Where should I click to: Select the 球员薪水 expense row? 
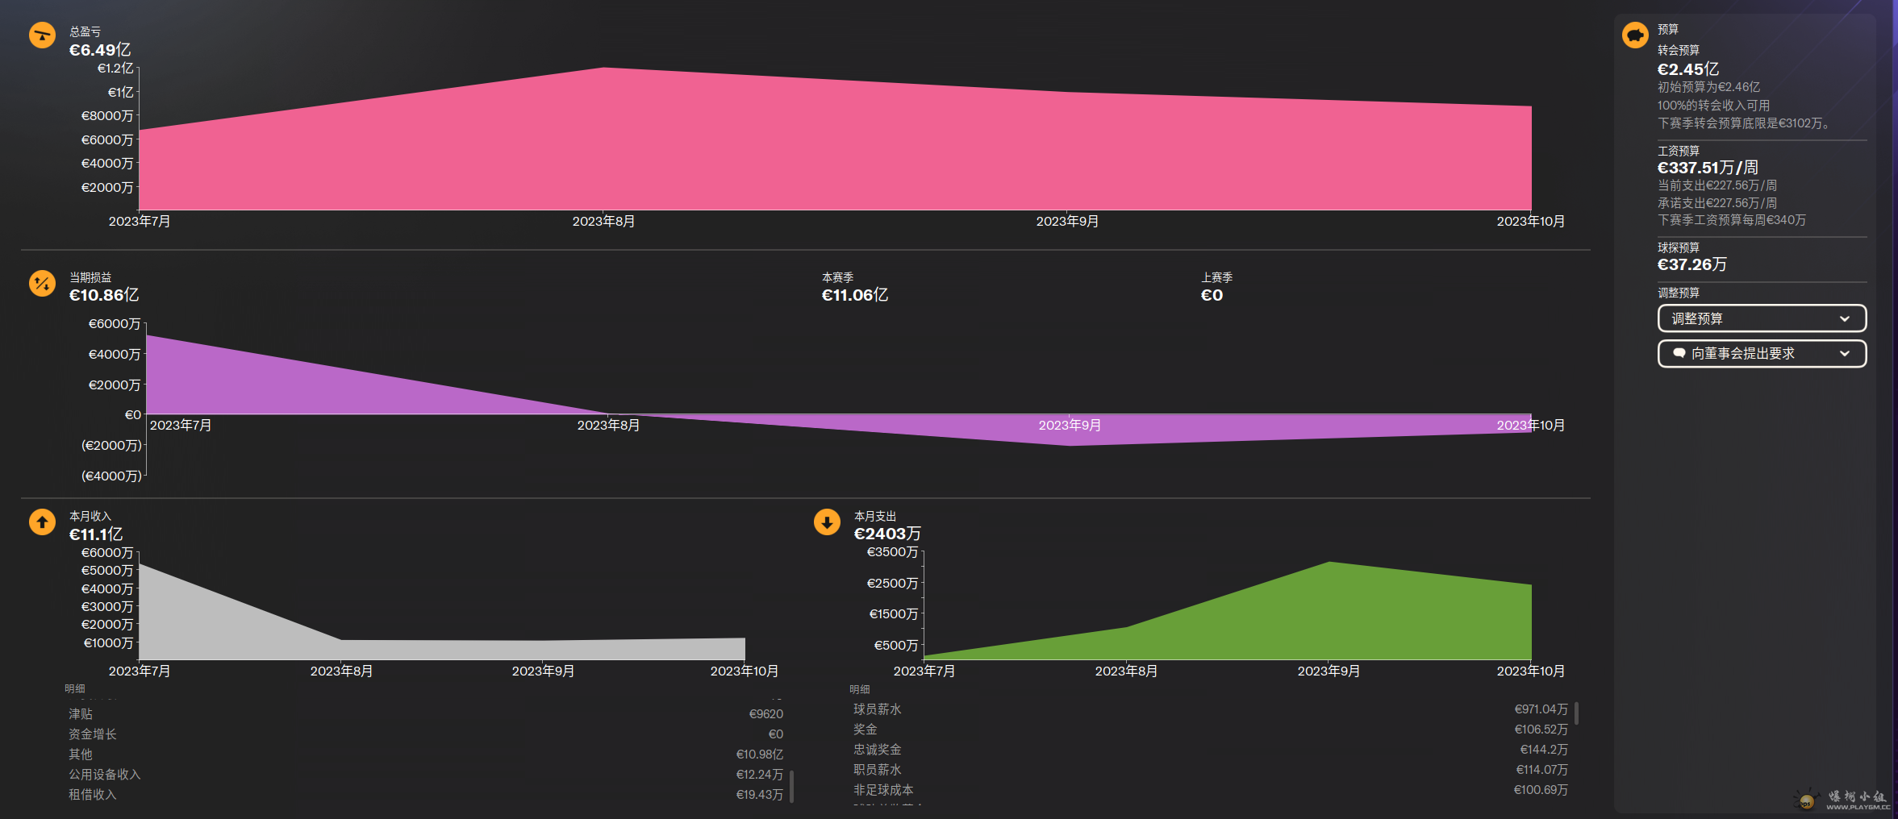point(1211,709)
